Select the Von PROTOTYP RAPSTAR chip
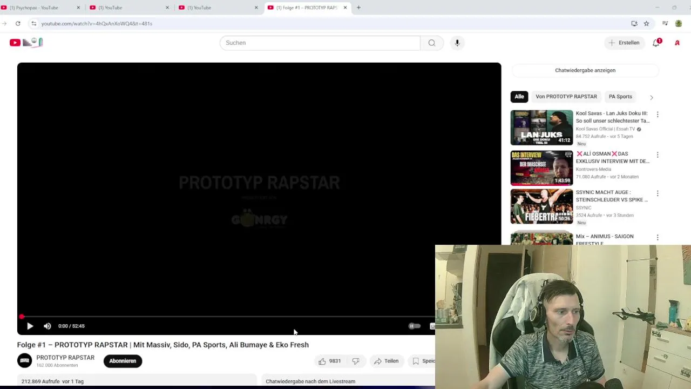Image resolution: width=691 pixels, height=389 pixels. coord(566,97)
